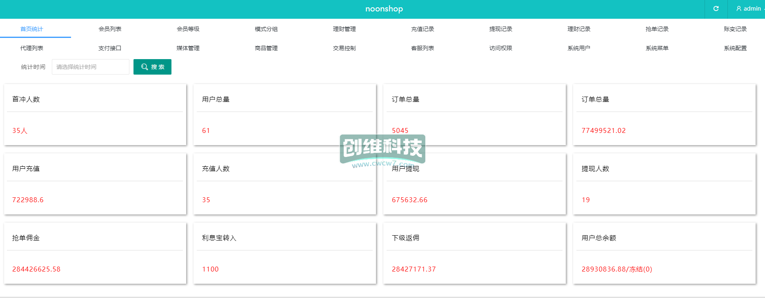
Task: Open 理财记录 menu item
Action: click(x=579, y=29)
